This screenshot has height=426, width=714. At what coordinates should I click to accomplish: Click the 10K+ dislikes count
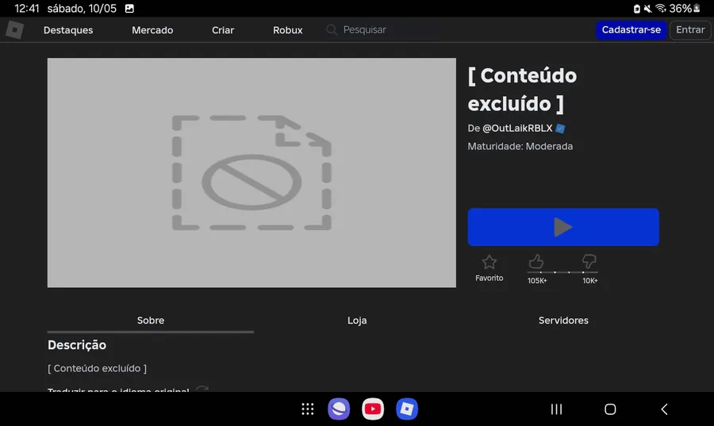coord(589,281)
